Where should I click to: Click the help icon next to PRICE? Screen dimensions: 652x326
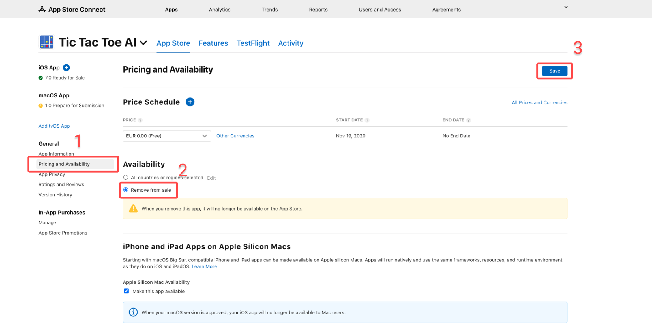140,120
